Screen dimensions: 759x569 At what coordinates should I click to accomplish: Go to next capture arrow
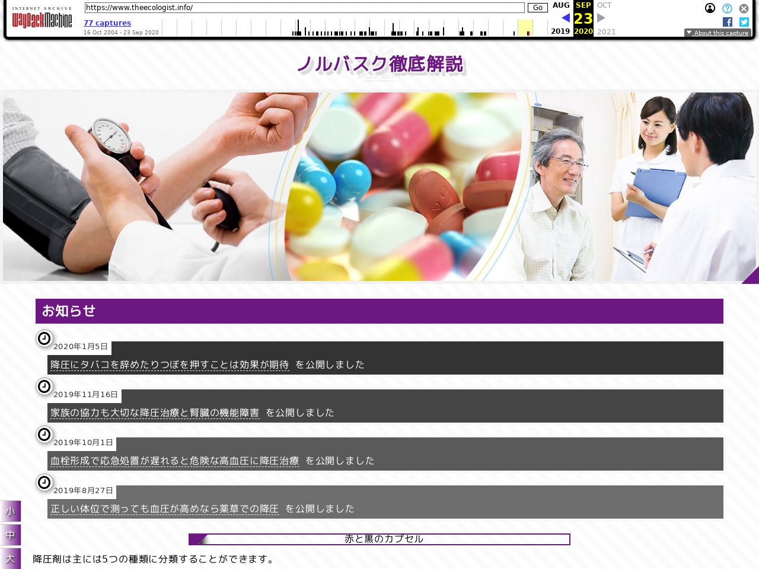pos(601,18)
